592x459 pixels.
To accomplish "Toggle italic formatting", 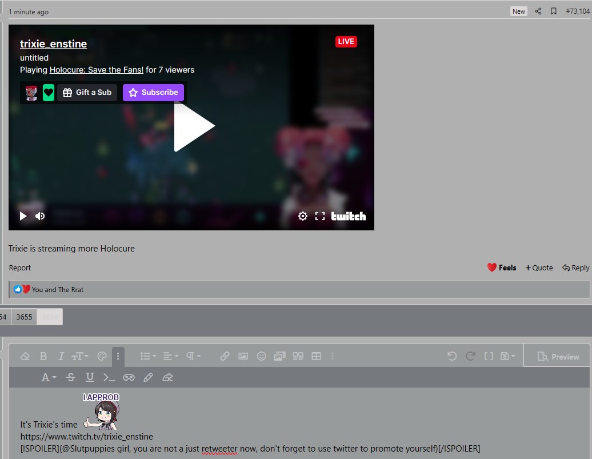I will click(x=61, y=356).
